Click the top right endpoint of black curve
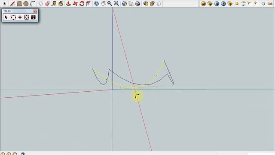This screenshot has height=155, width=275. (x=164, y=61)
